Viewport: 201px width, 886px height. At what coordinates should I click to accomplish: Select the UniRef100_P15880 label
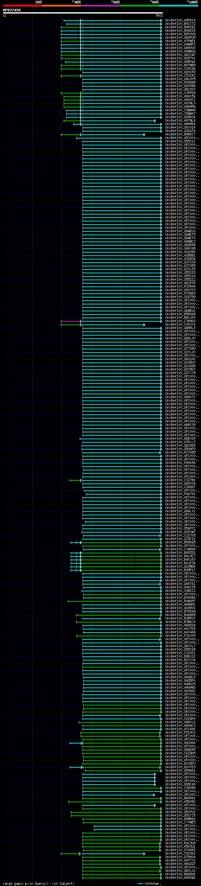180,293
